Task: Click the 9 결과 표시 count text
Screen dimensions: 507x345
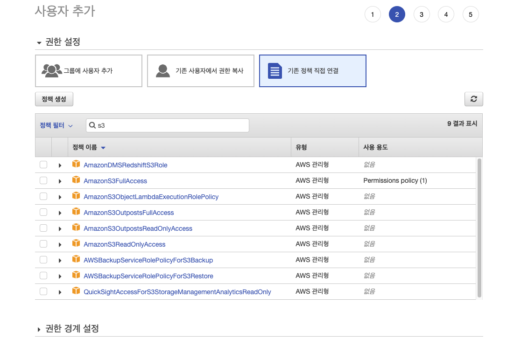Action: pos(462,124)
